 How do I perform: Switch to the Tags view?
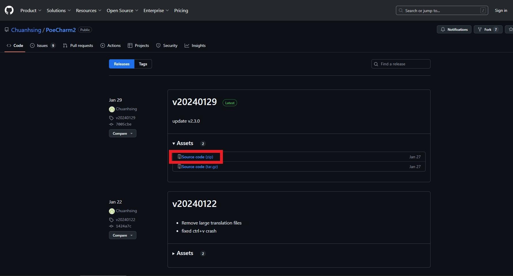[143, 64]
